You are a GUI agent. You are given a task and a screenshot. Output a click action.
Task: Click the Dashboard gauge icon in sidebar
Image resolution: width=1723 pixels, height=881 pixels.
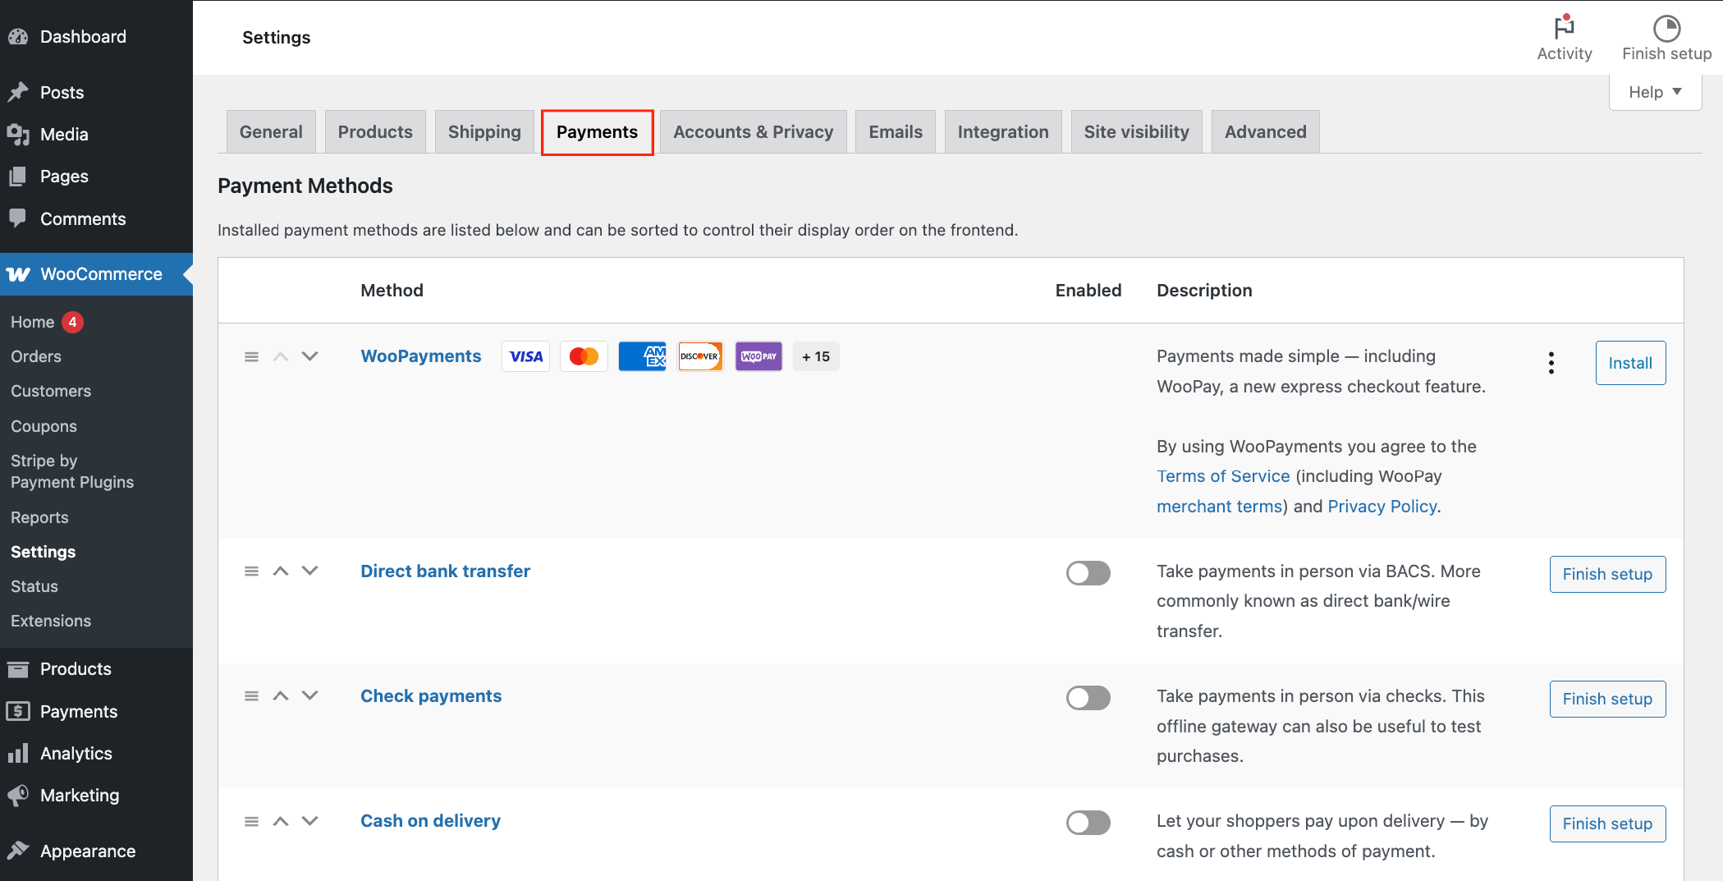[x=18, y=37]
